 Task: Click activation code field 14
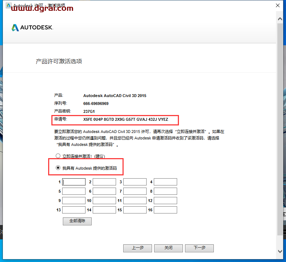click(104, 210)
